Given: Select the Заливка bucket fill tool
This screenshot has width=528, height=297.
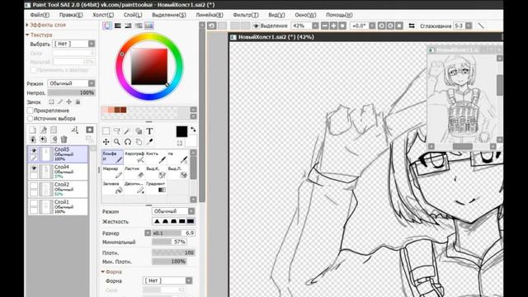Looking at the screenshot, I should [112, 187].
